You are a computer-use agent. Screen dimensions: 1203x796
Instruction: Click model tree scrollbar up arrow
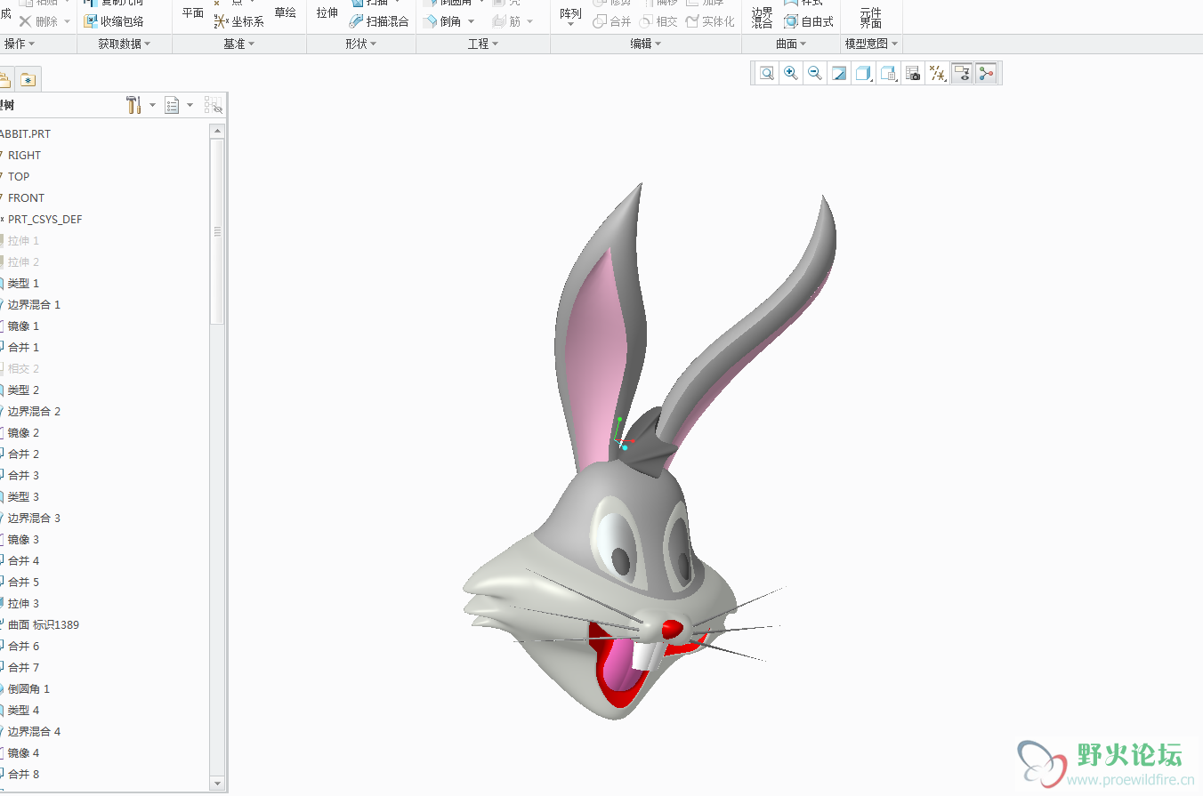pyautogui.click(x=217, y=131)
